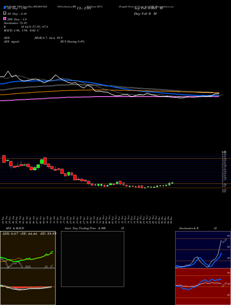Click the 'RSI 14/5: 57.19 / 67.5' reading
Screen dimensions: 231x305
click(x=26, y=27)
